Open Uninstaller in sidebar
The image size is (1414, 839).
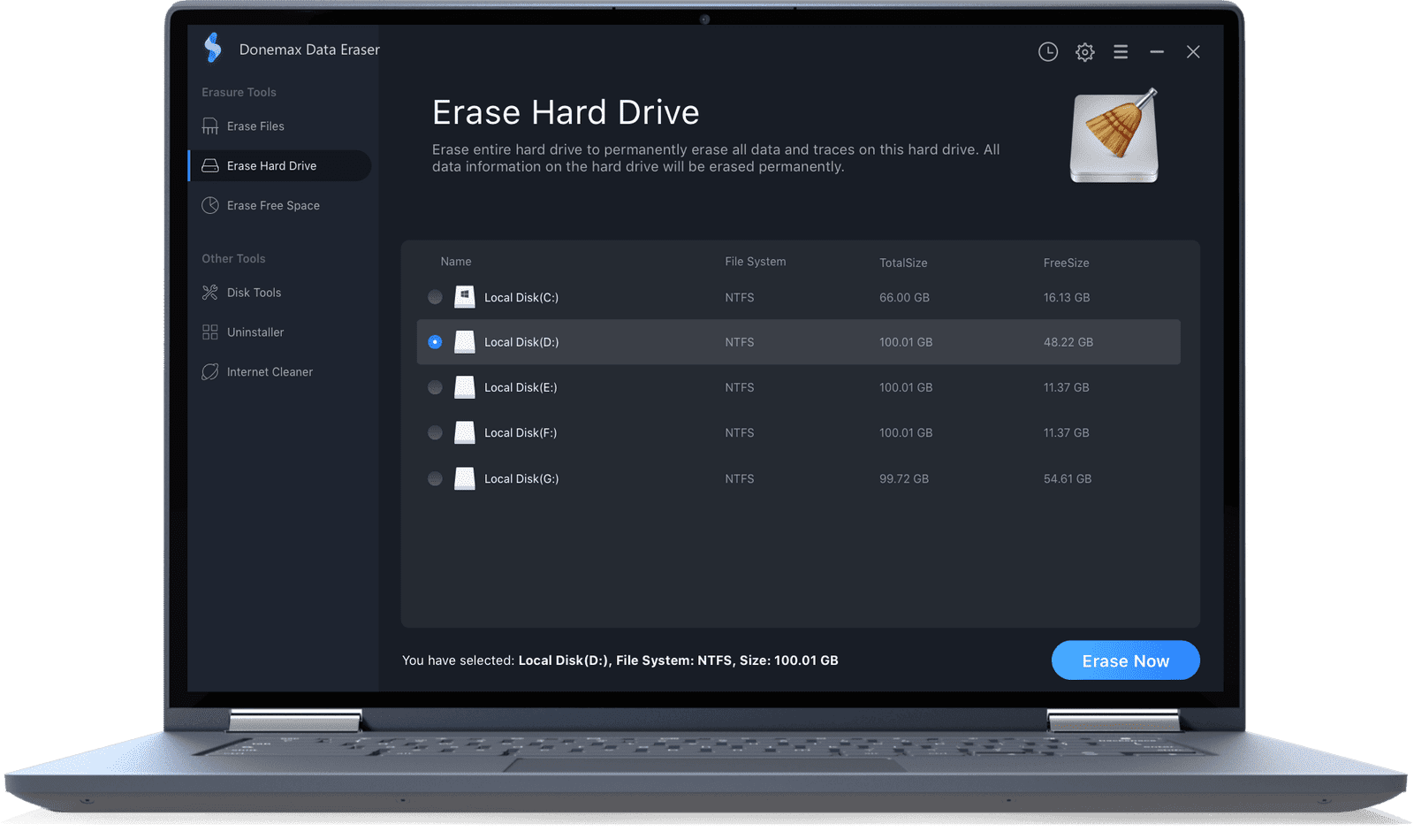(x=279, y=332)
